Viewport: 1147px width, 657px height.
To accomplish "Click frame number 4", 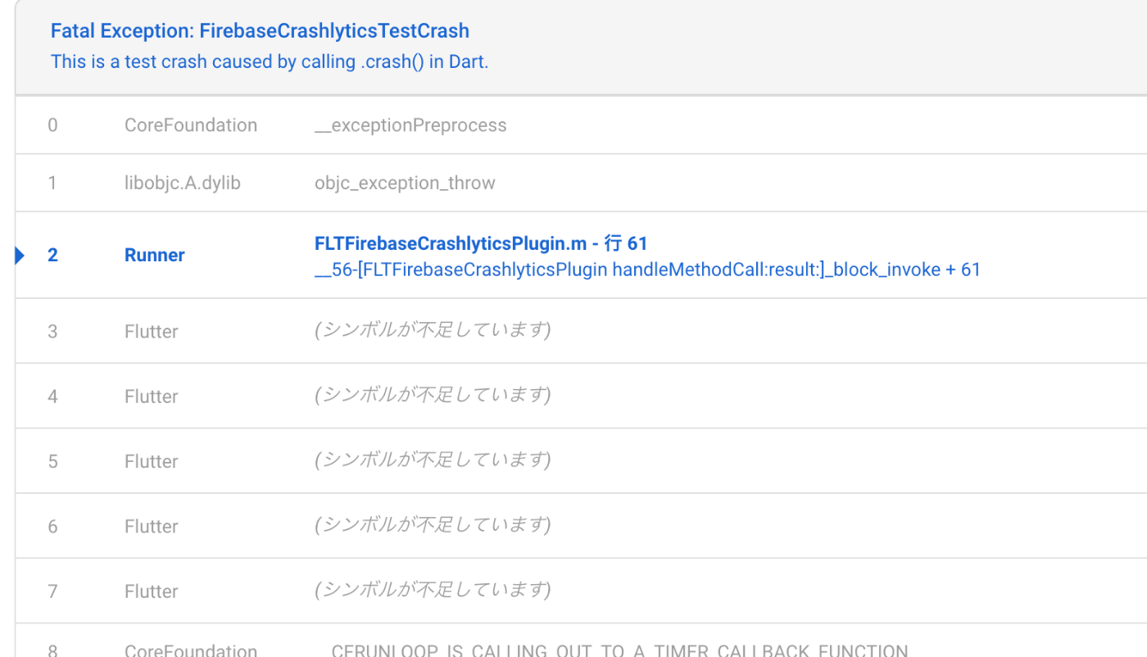I will point(52,396).
